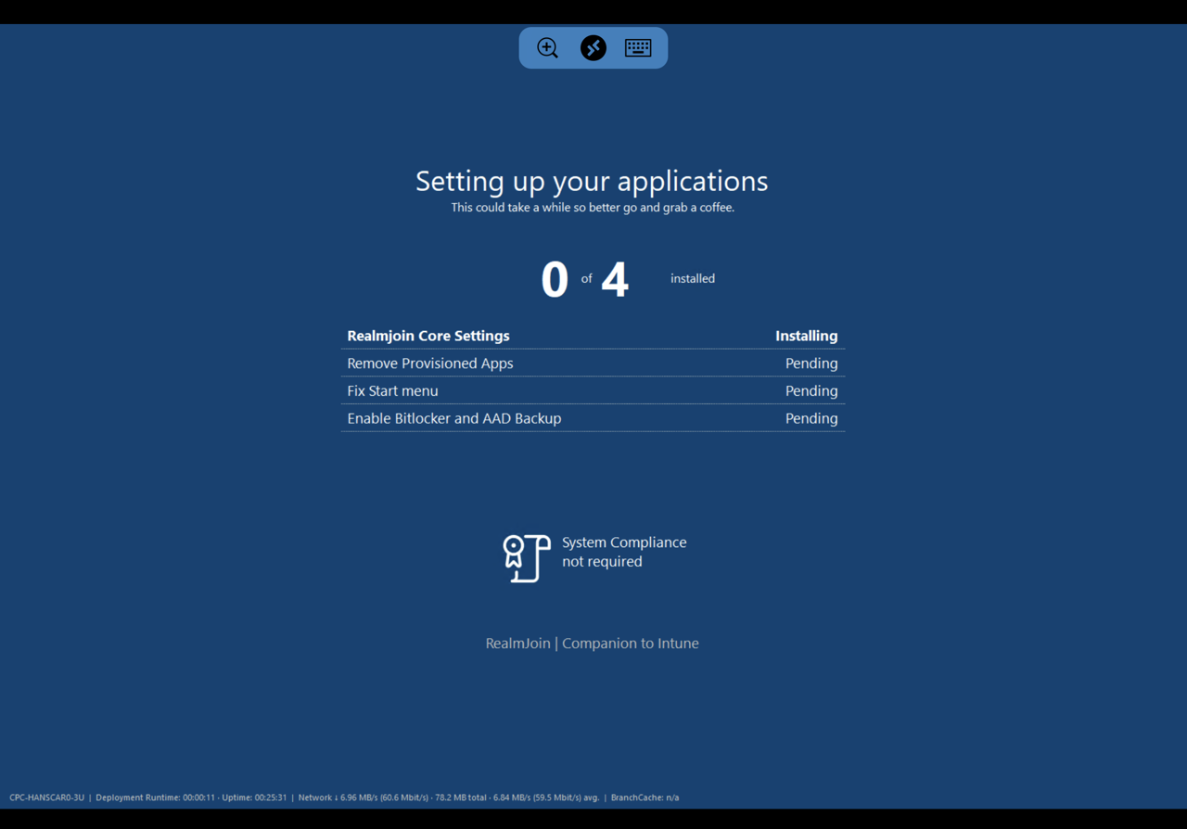The height and width of the screenshot is (829, 1187).
Task: Click the Network speed status entry
Action: 449,797
